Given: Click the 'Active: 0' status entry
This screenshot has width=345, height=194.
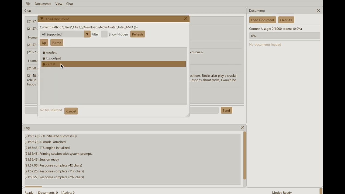Looking at the screenshot, I should click(x=68, y=192).
